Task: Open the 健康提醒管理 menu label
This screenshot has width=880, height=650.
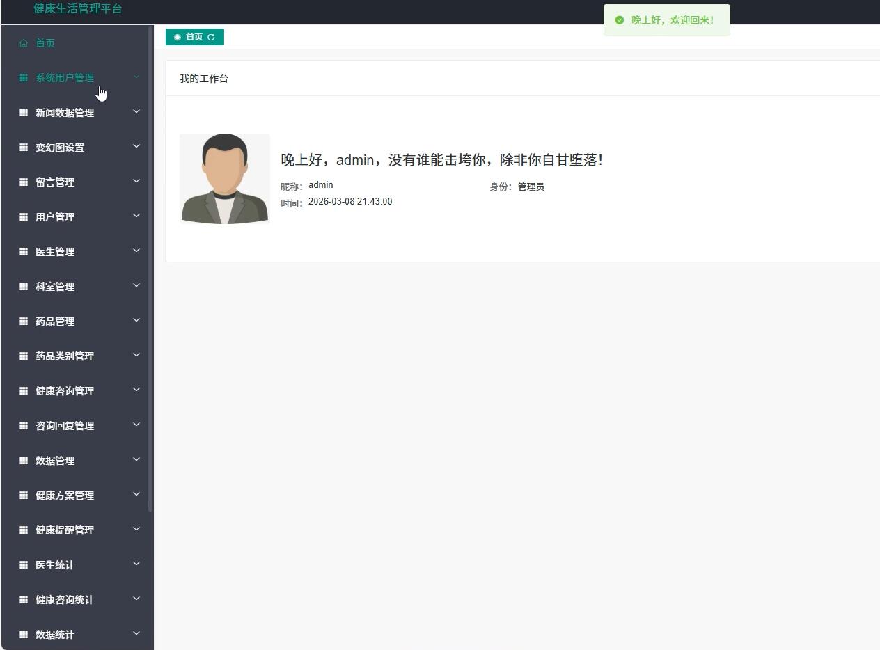Action: (x=65, y=530)
